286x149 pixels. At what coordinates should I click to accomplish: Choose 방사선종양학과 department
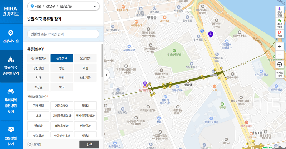(x=85, y=116)
